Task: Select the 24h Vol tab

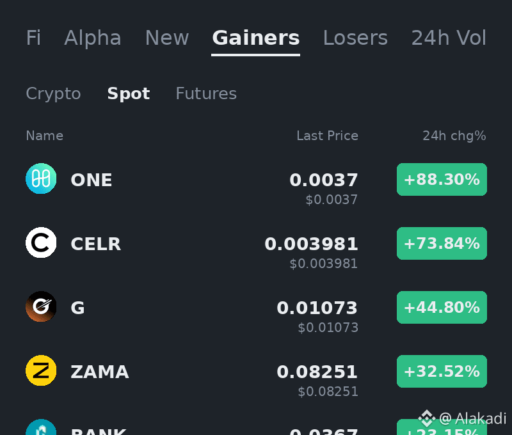Action: pos(449,38)
